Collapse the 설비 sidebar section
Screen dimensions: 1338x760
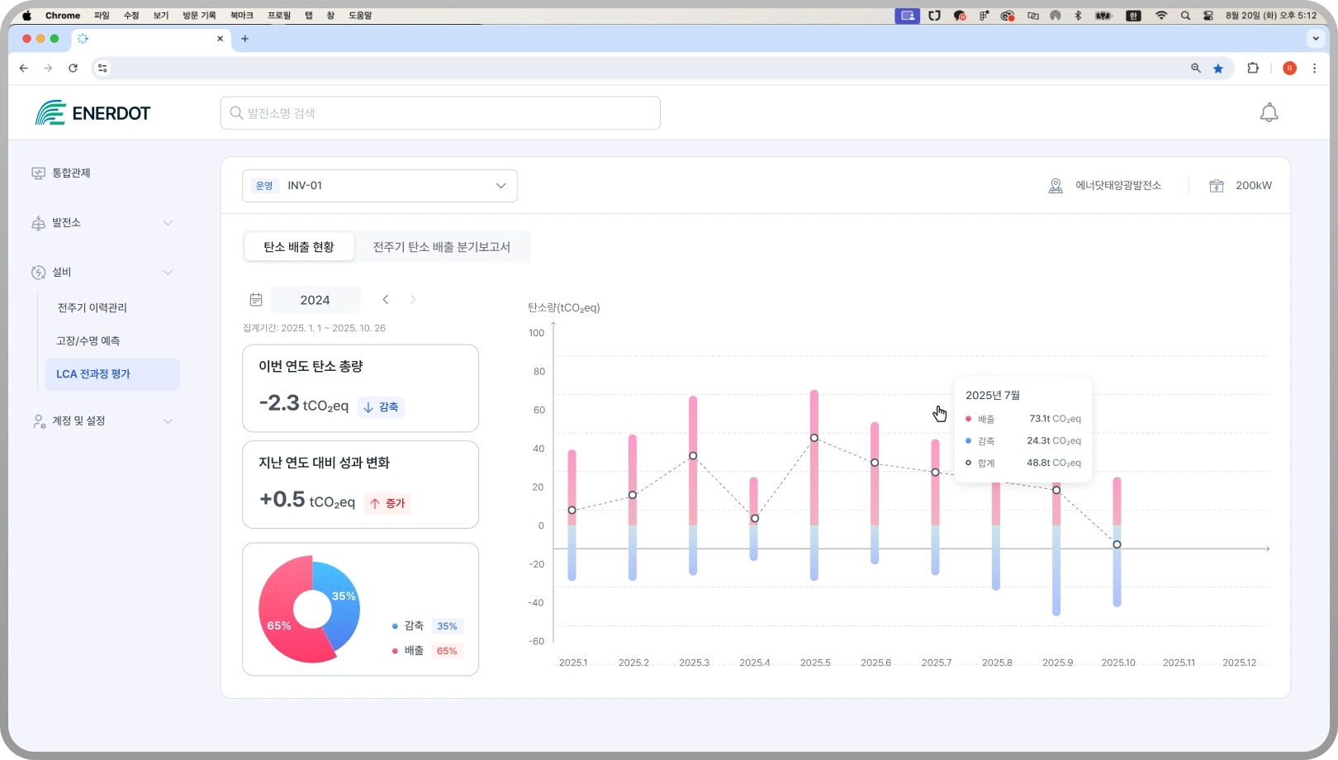tap(168, 273)
